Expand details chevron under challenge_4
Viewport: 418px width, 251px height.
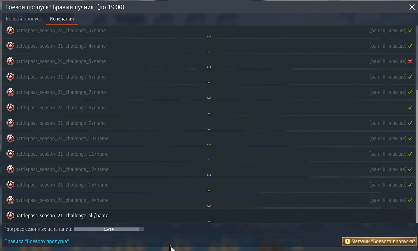tap(209, 52)
